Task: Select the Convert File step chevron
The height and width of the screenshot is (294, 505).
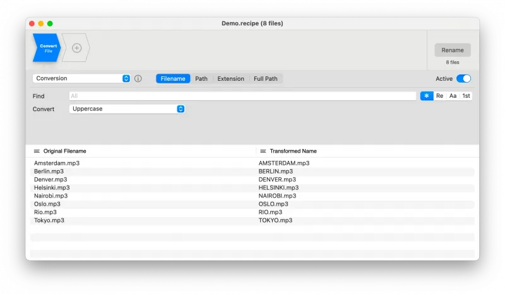Action: pos(47,48)
